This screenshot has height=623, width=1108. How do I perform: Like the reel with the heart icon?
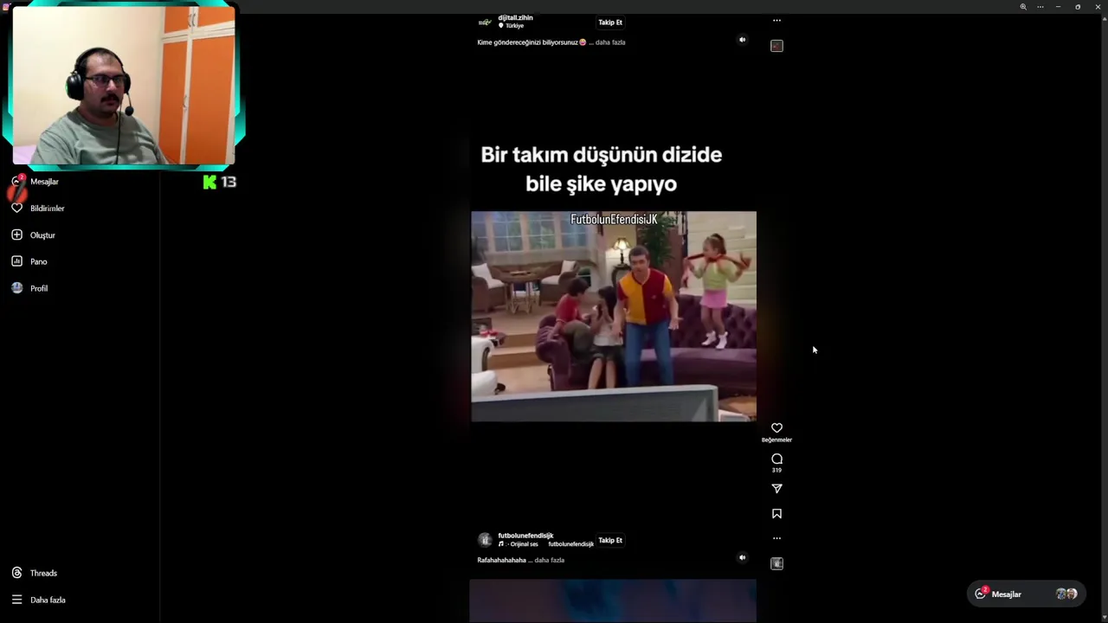point(776,427)
